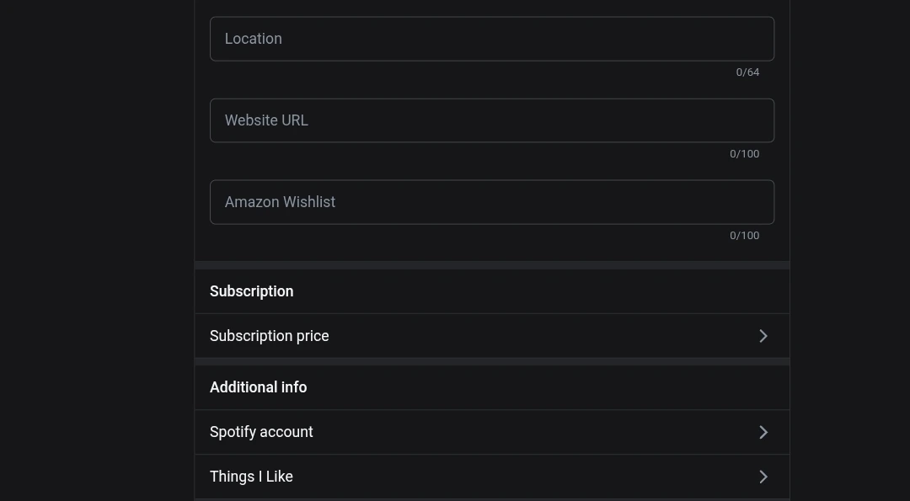Open the Spotify account settings row

click(x=491, y=432)
